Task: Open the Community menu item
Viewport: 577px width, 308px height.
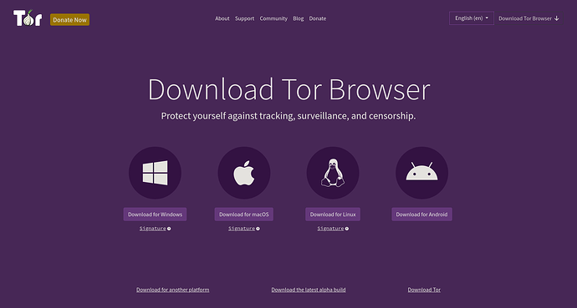Action: 273,18
